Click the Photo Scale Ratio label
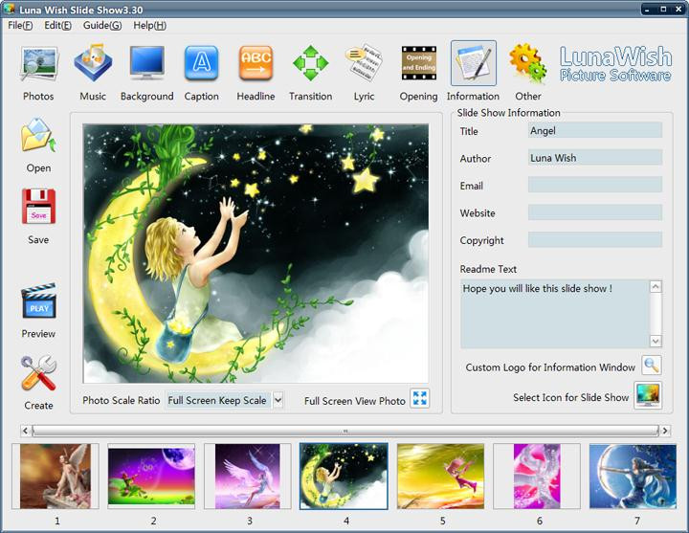The image size is (689, 533). click(122, 400)
